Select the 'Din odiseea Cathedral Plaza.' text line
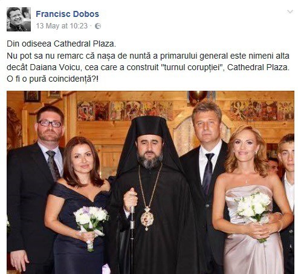 click(61, 44)
